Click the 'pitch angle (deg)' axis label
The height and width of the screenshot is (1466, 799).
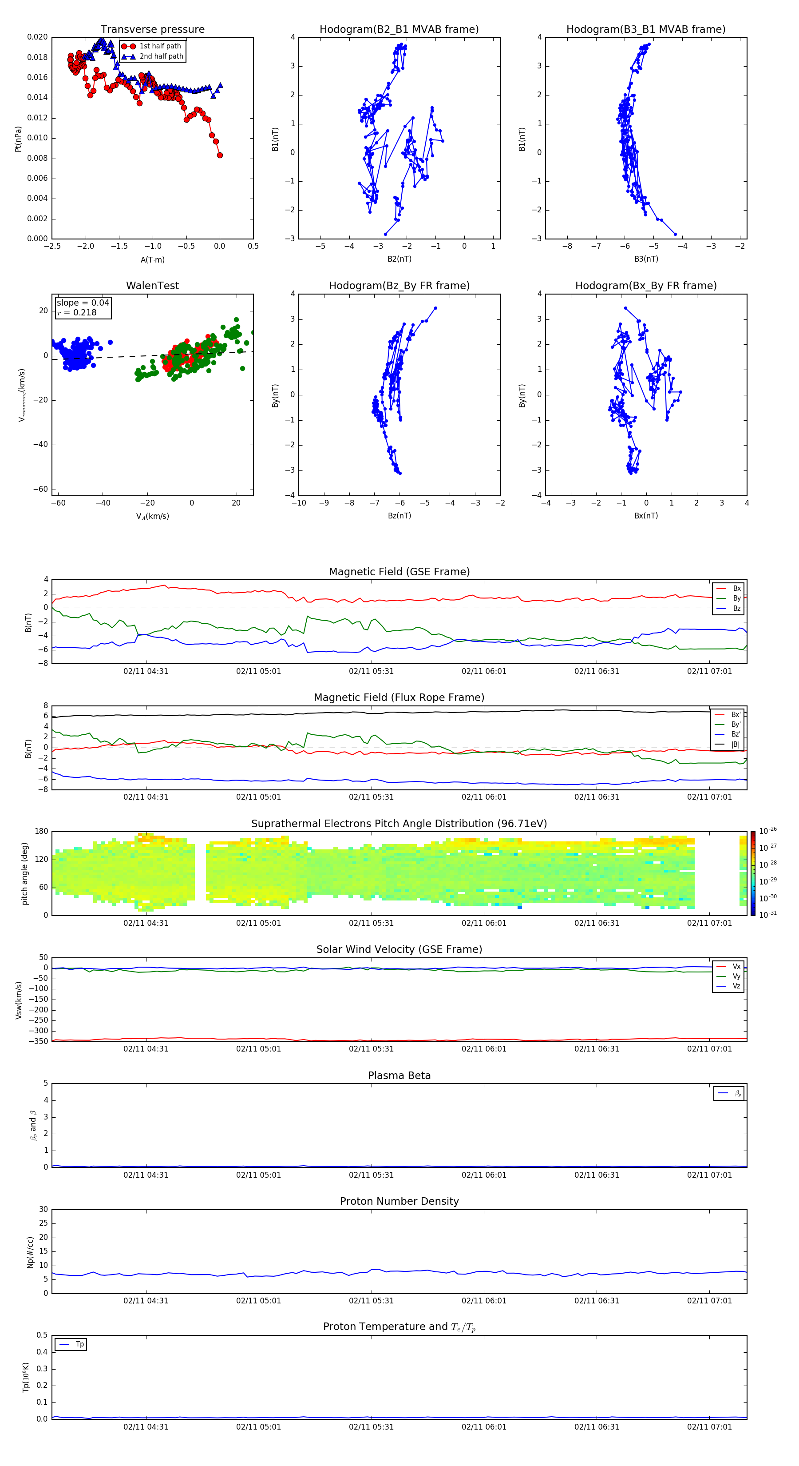24,873
